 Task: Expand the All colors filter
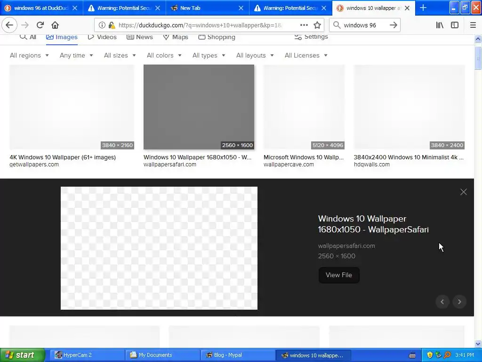click(x=164, y=56)
